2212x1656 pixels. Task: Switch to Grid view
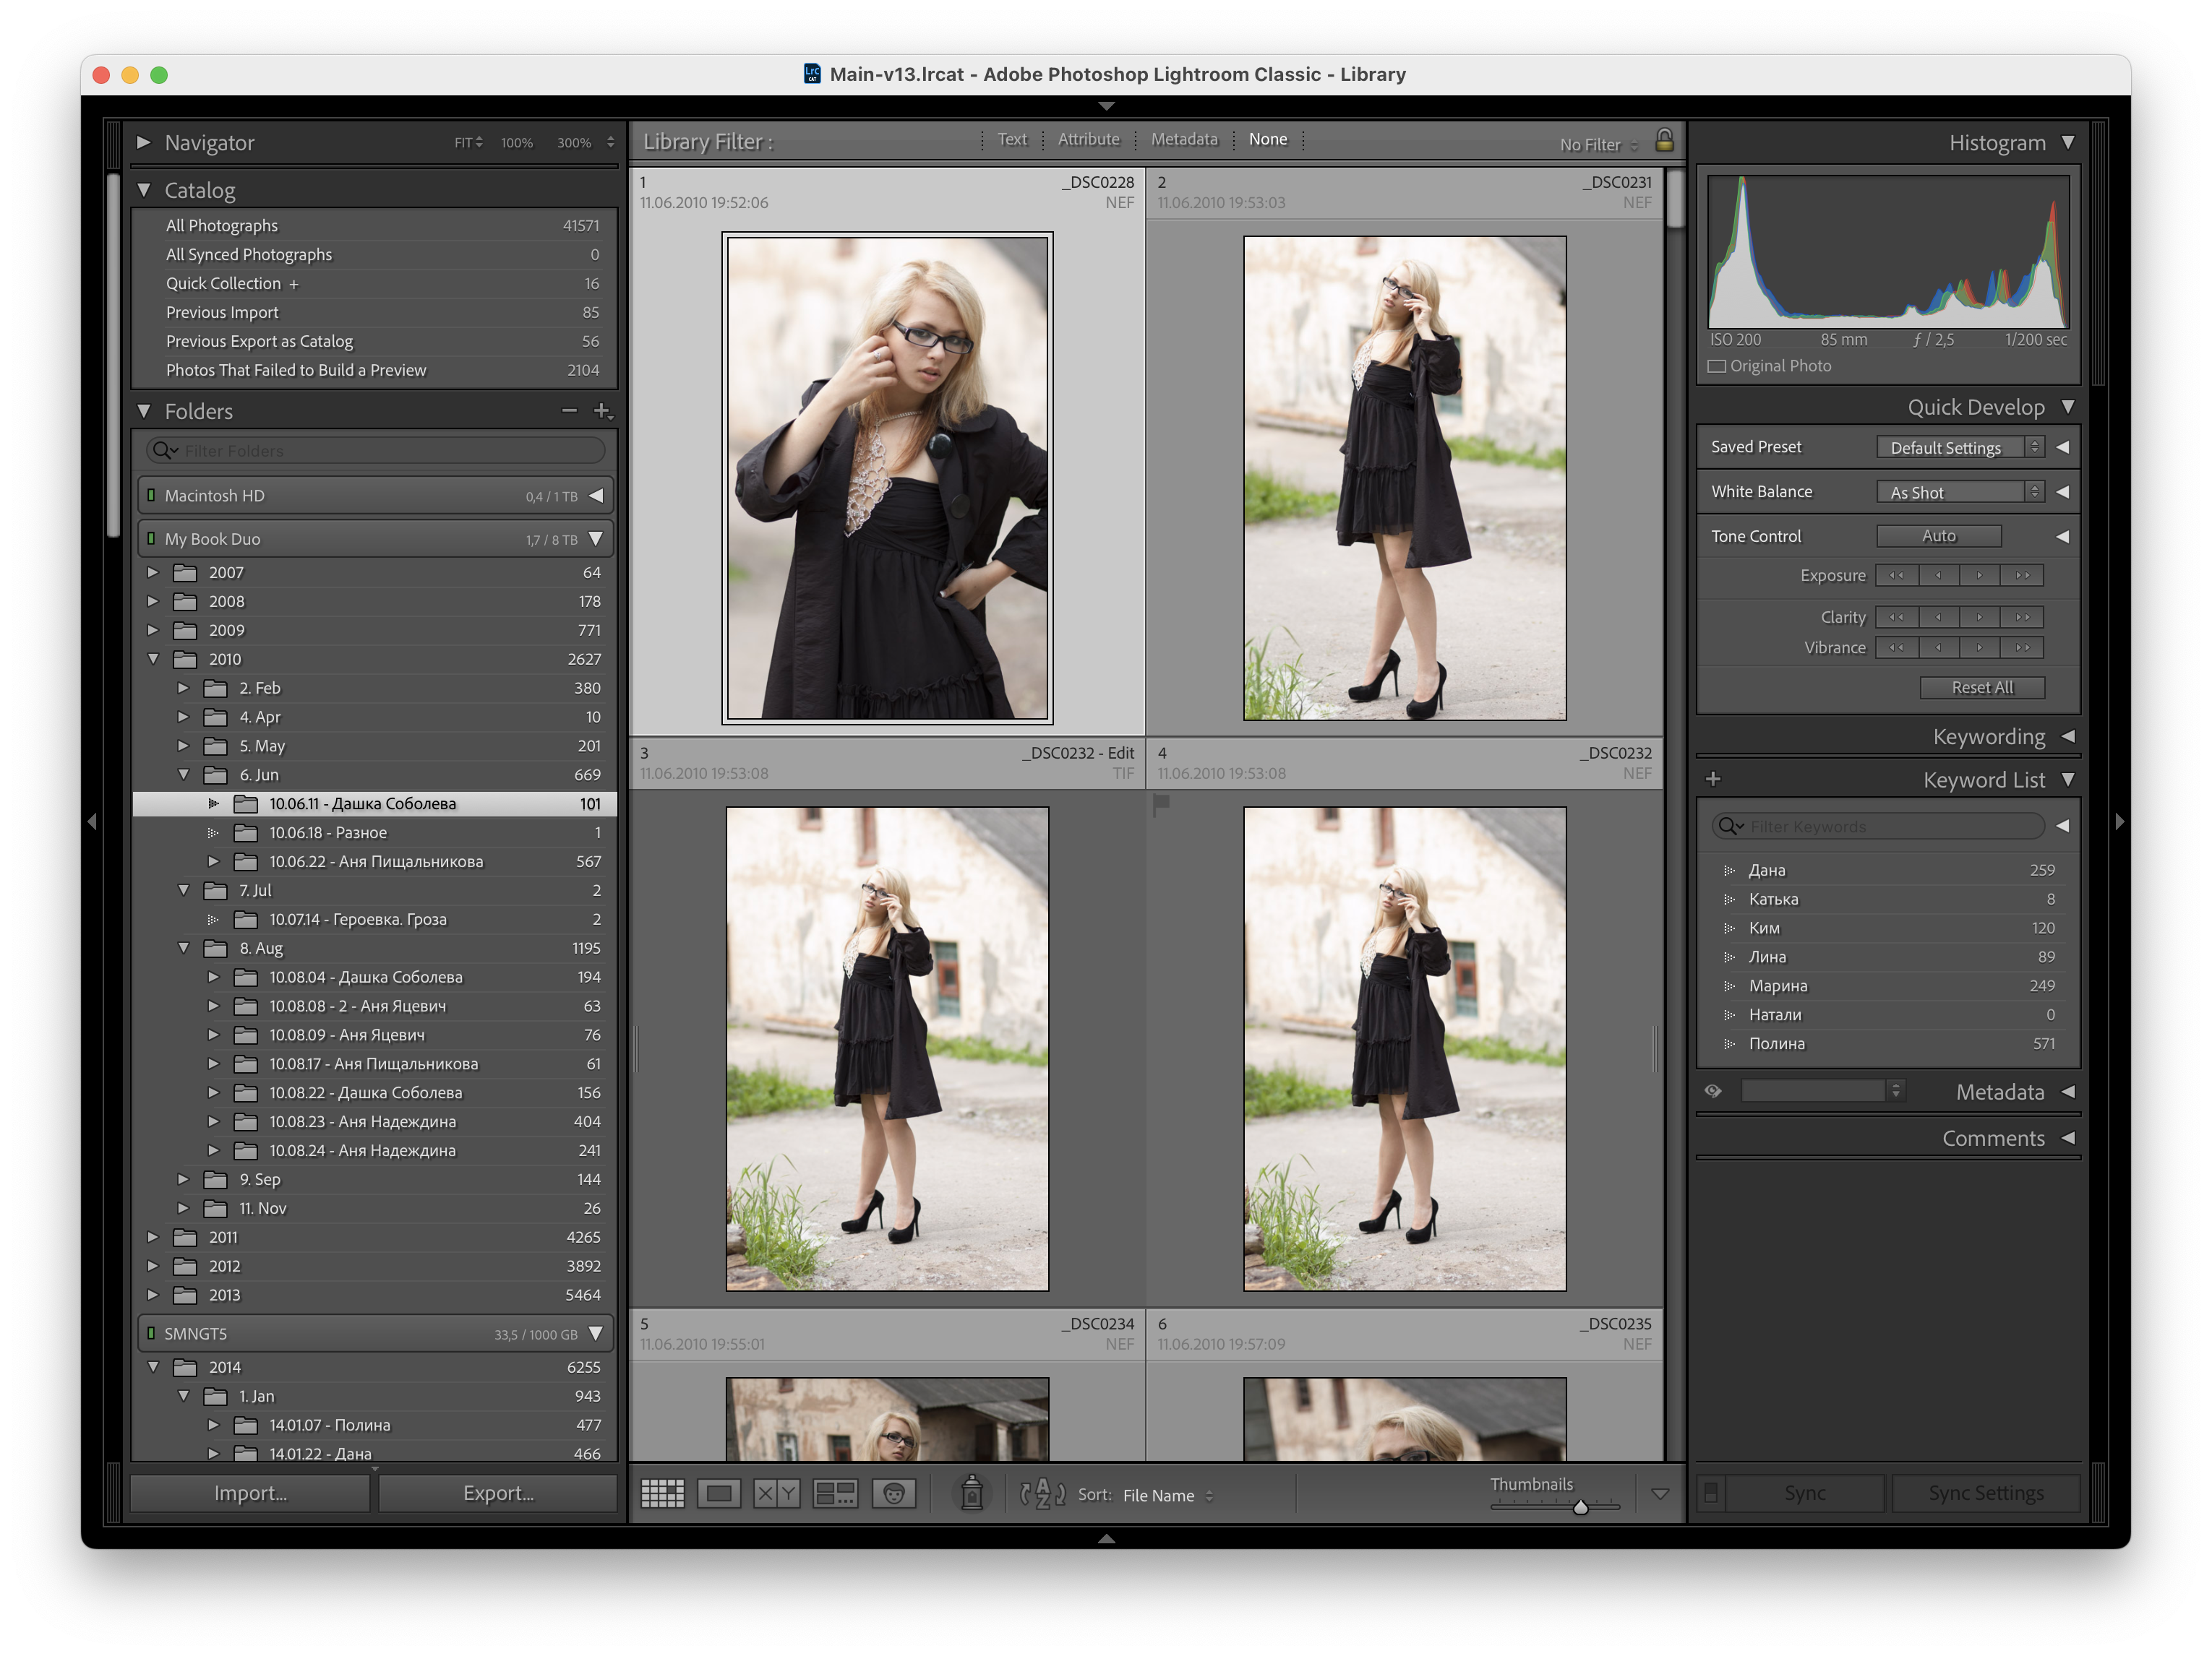click(662, 1494)
